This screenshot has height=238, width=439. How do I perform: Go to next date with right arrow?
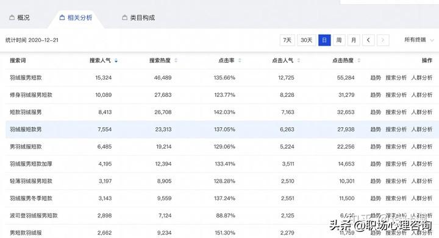pos(383,40)
